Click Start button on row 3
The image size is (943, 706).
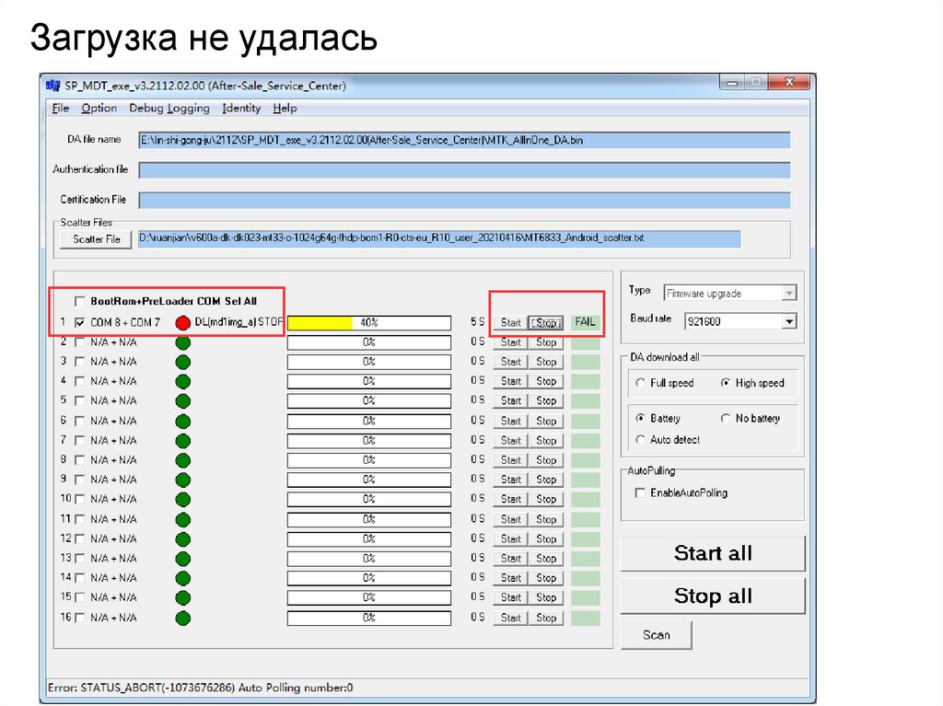click(510, 362)
